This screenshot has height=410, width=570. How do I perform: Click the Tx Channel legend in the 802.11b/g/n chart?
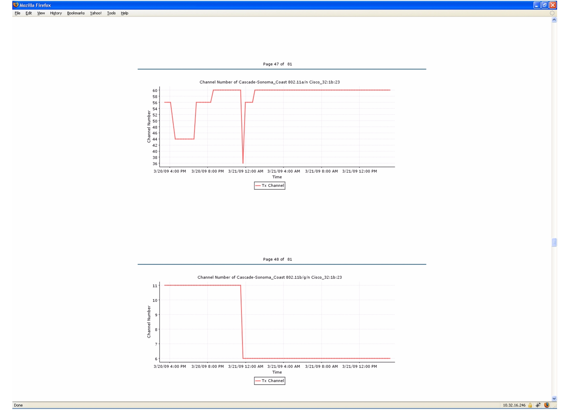tap(270, 381)
